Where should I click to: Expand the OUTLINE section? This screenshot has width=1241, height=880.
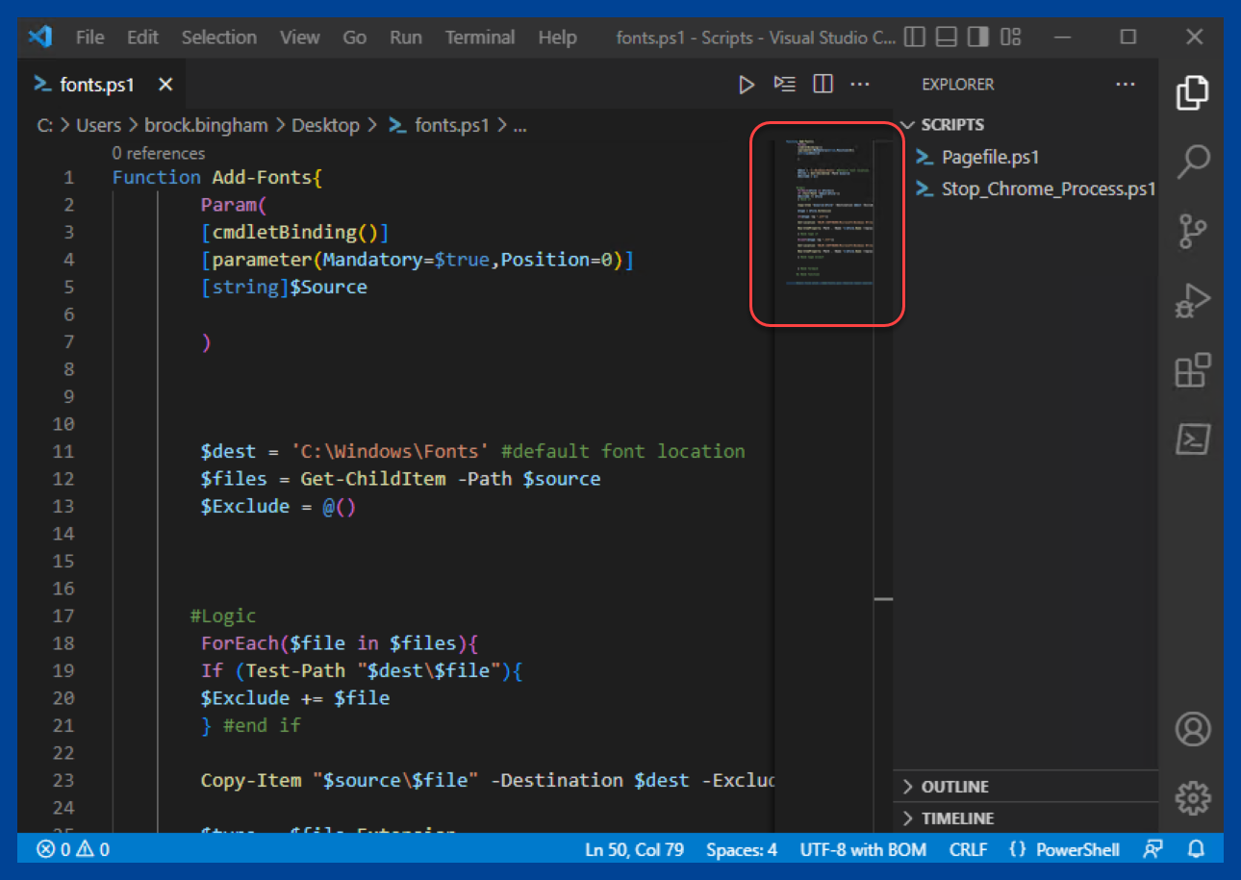click(954, 787)
